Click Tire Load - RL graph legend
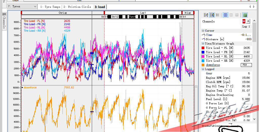The width and height of the screenshot is (259, 132). coord(34,27)
